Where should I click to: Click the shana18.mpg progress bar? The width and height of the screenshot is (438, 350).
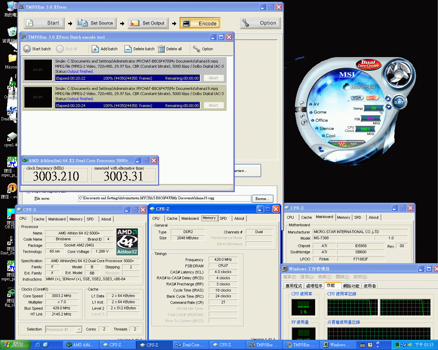pyautogui.click(x=127, y=78)
